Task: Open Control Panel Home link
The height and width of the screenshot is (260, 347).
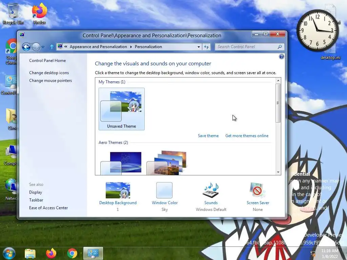Action: pos(47,61)
